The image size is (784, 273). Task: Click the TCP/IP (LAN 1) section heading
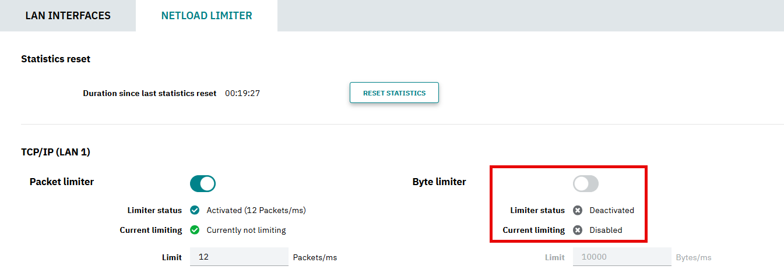pyautogui.click(x=55, y=152)
